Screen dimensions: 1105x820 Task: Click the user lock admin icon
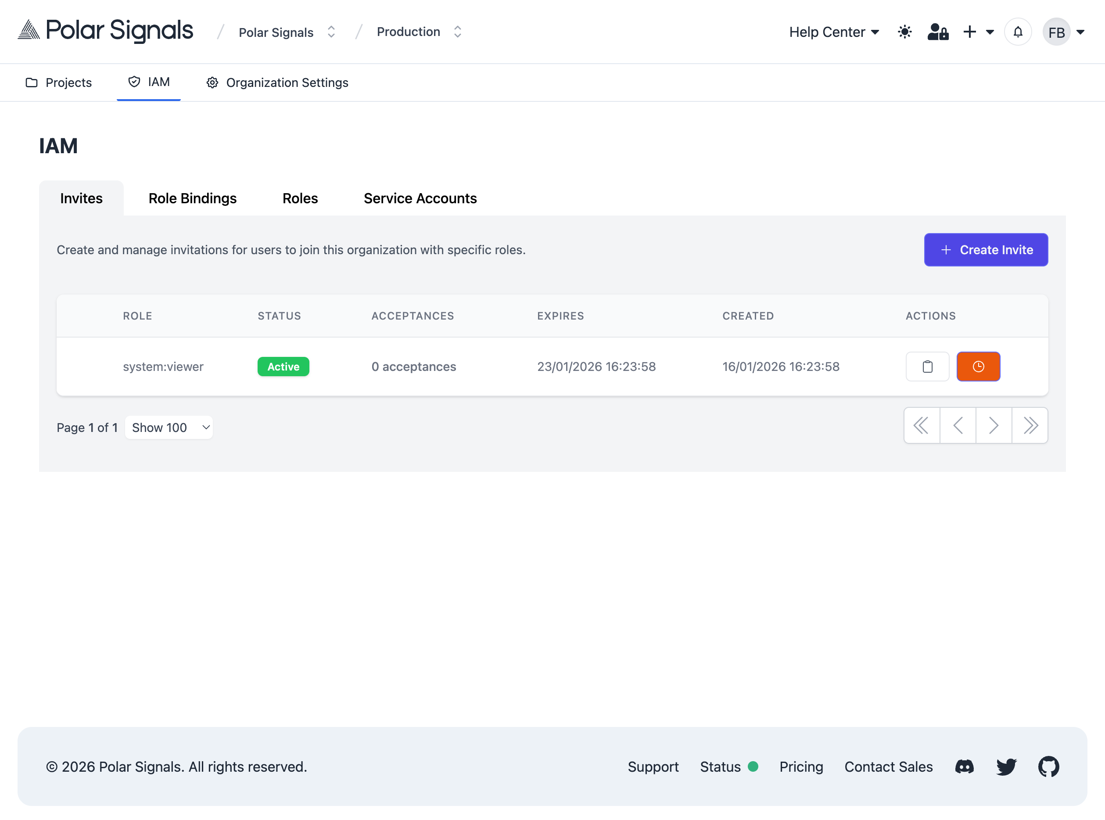point(937,32)
